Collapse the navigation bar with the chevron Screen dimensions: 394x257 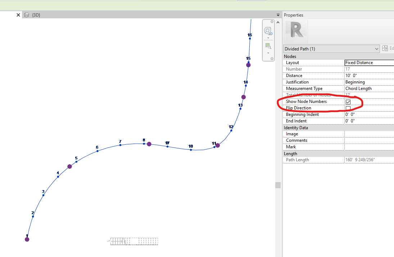tap(278, 22)
